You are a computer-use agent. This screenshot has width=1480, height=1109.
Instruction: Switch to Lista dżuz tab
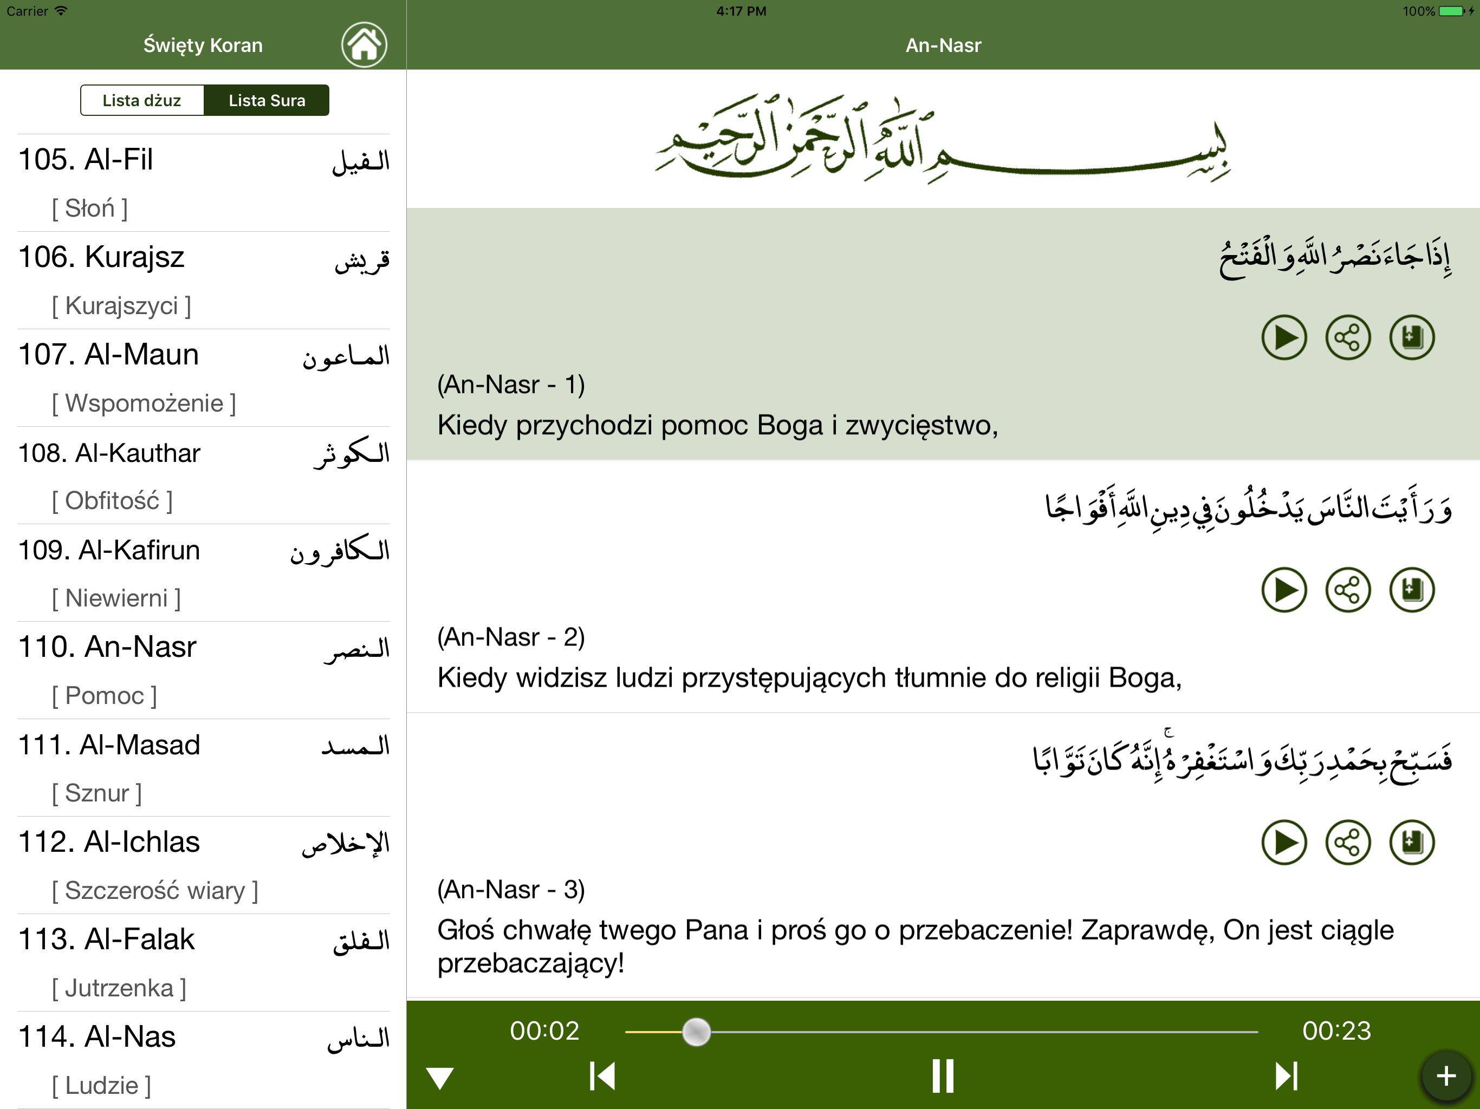pyautogui.click(x=142, y=100)
